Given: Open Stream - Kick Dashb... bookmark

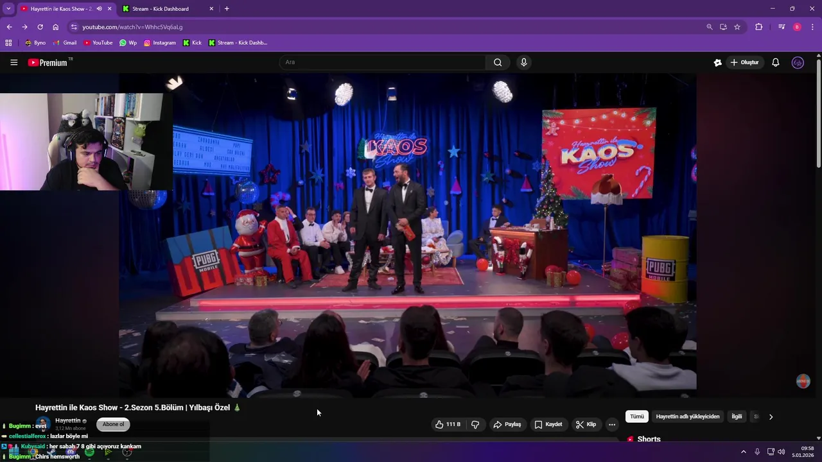Looking at the screenshot, I should pyautogui.click(x=238, y=43).
